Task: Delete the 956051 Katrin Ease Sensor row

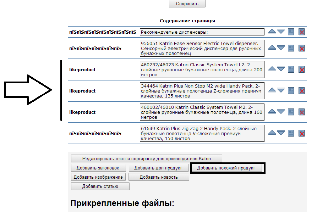Action: click(x=301, y=48)
